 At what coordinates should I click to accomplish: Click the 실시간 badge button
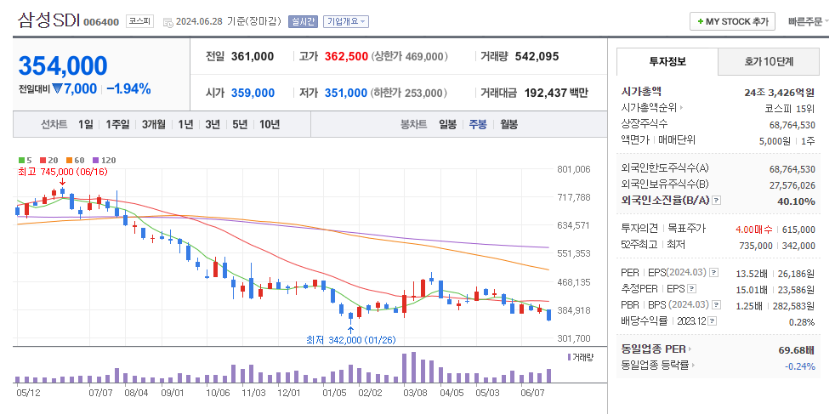pos(303,22)
